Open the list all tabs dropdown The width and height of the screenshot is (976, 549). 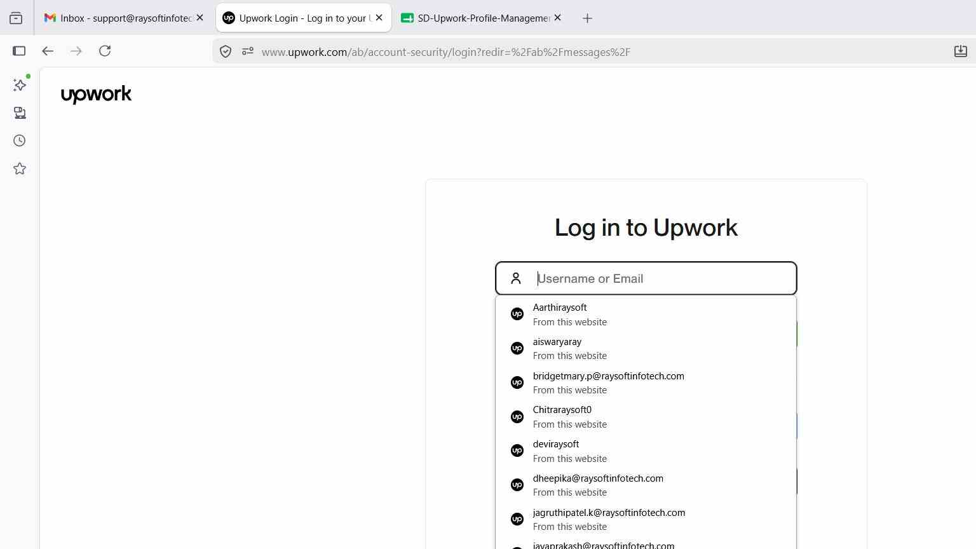[16, 18]
